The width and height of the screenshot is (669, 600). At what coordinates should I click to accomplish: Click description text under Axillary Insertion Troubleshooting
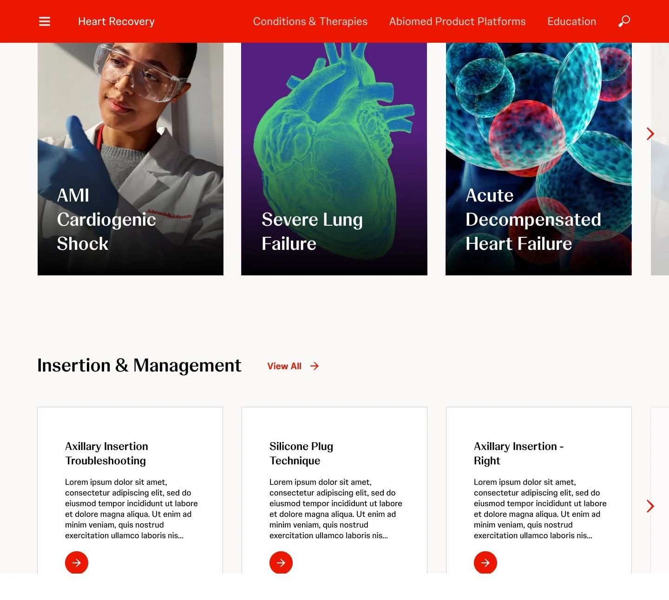[131, 509]
